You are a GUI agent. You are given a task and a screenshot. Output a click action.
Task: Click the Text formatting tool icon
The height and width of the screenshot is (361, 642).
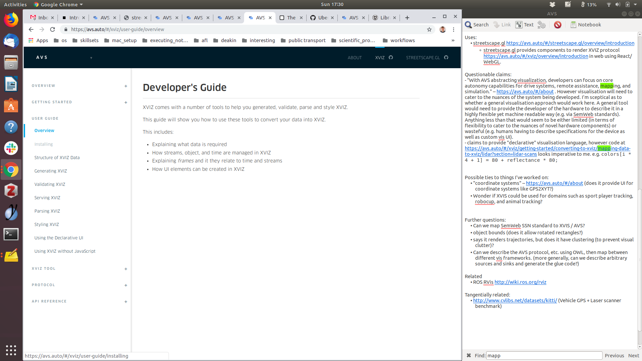[524, 25]
